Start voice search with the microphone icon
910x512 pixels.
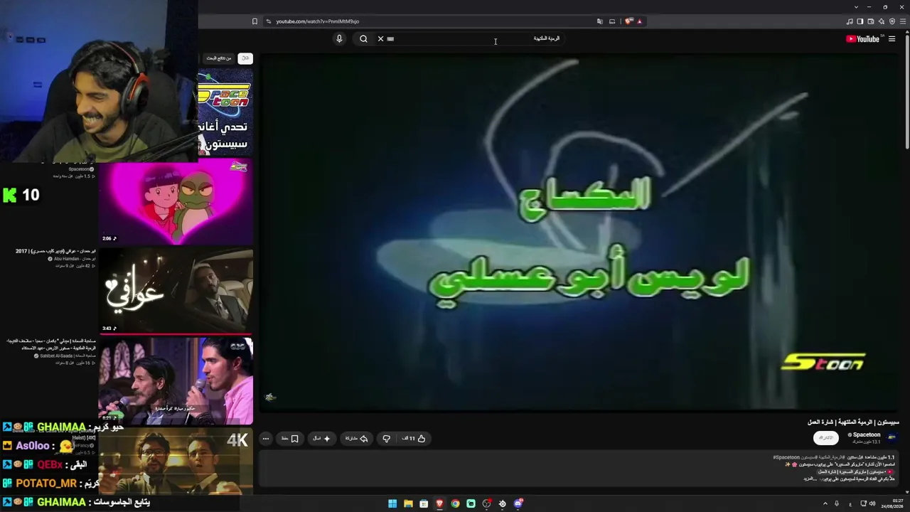[339, 39]
